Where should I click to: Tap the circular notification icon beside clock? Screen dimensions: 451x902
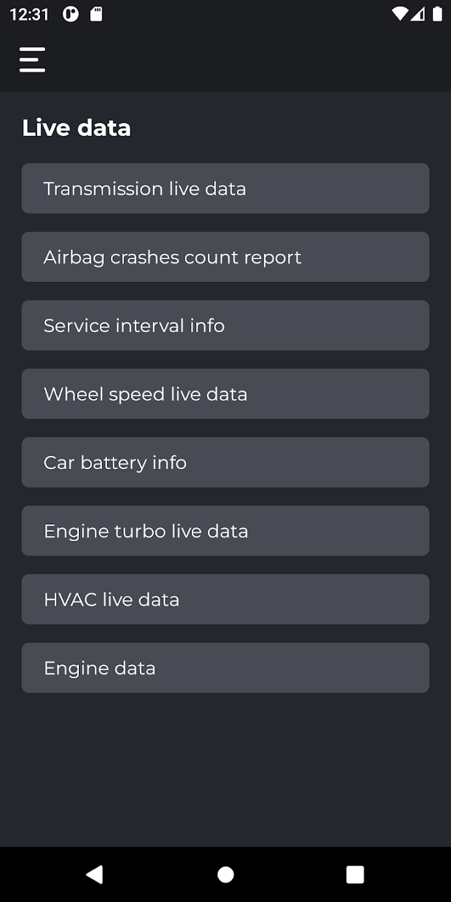click(x=71, y=14)
